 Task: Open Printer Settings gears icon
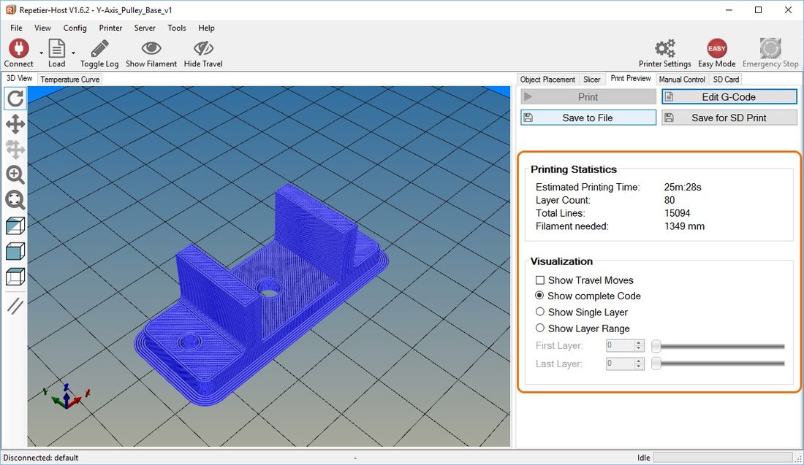point(665,49)
